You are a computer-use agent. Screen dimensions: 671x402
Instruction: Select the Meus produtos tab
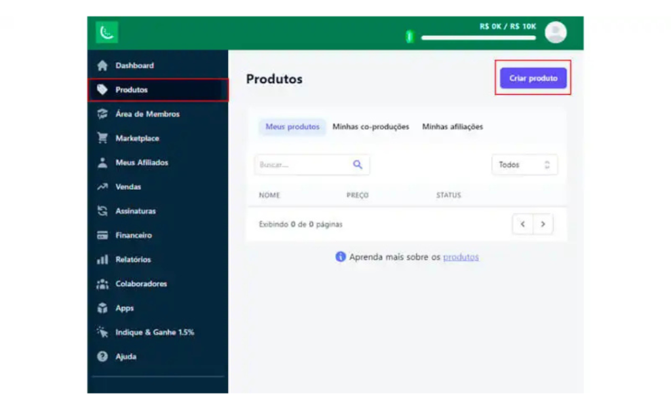click(292, 127)
